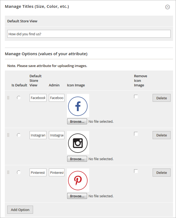Browse for a Facebook icon file
This screenshot has height=218, width=176.
click(77, 122)
